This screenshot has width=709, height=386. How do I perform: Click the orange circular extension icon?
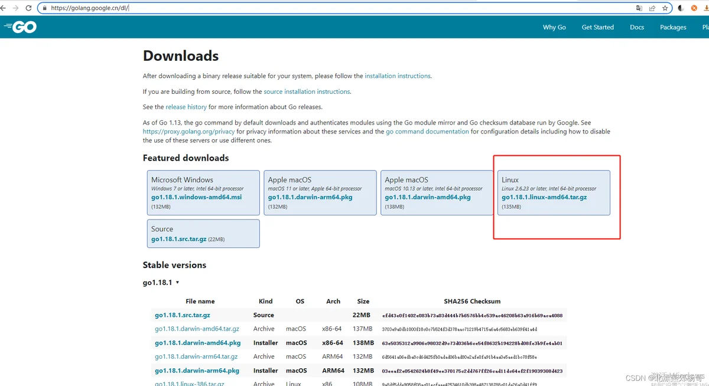click(694, 8)
